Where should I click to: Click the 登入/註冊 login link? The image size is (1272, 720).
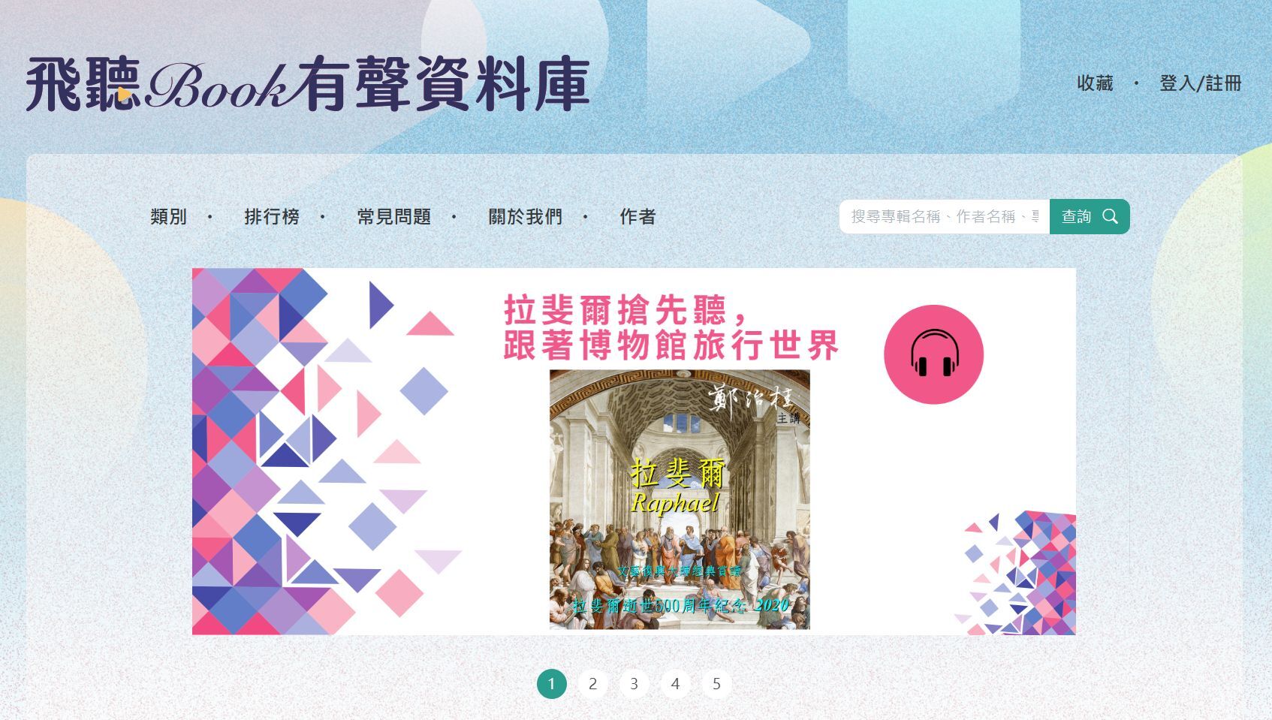1200,83
